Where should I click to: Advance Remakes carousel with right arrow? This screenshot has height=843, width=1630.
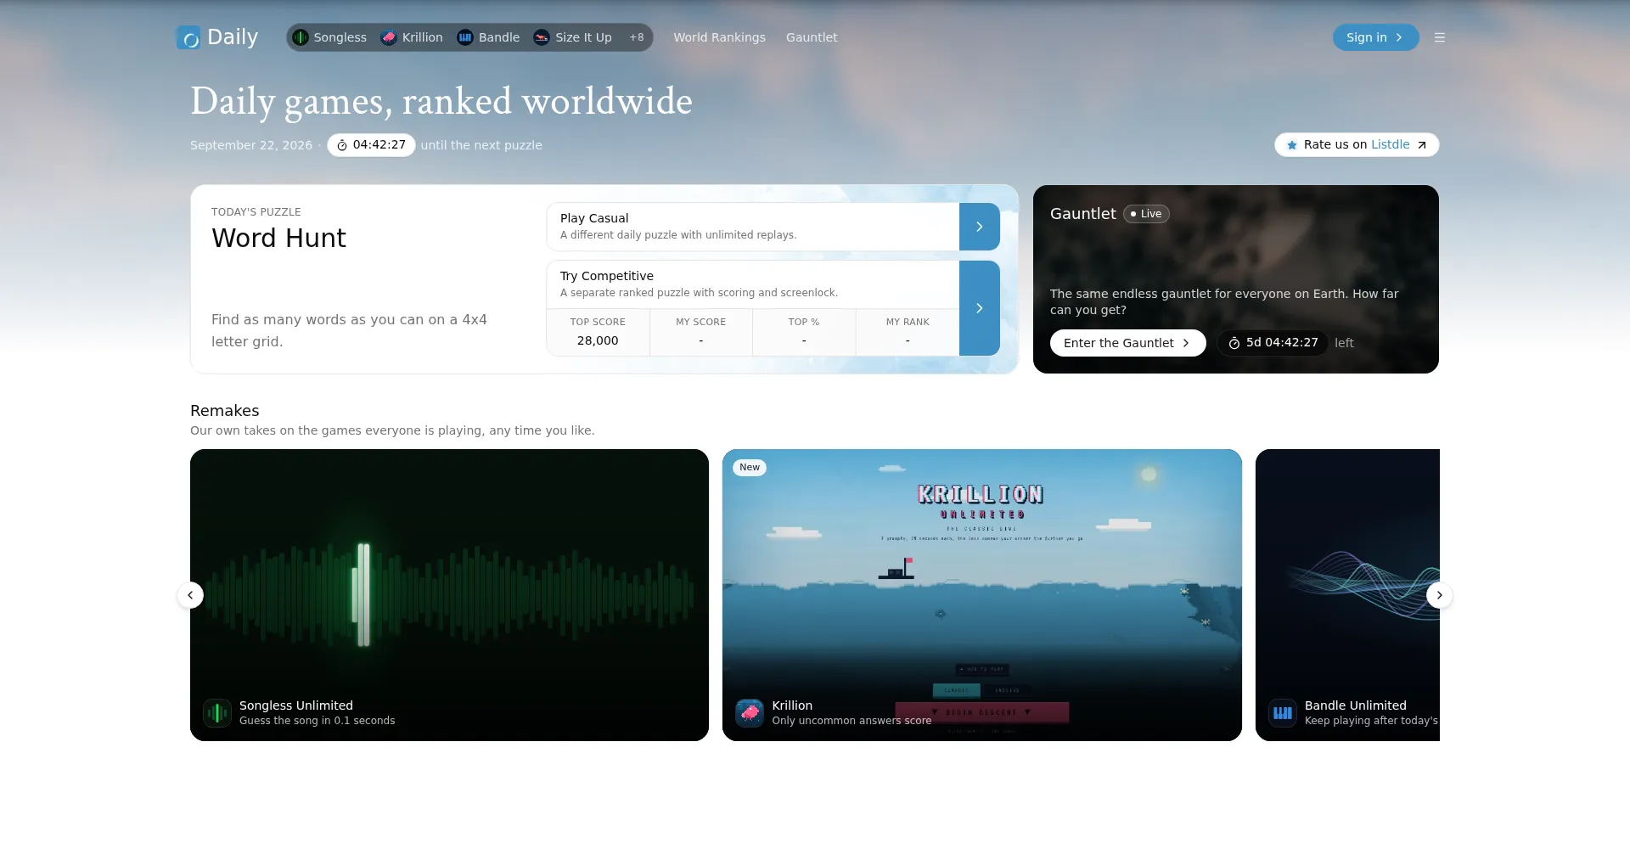[x=1439, y=595]
